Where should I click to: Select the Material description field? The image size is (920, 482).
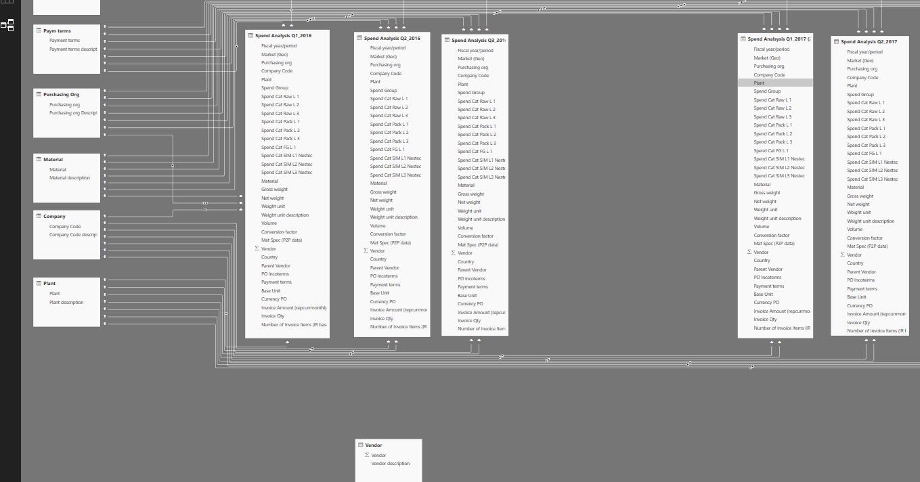[70, 178]
